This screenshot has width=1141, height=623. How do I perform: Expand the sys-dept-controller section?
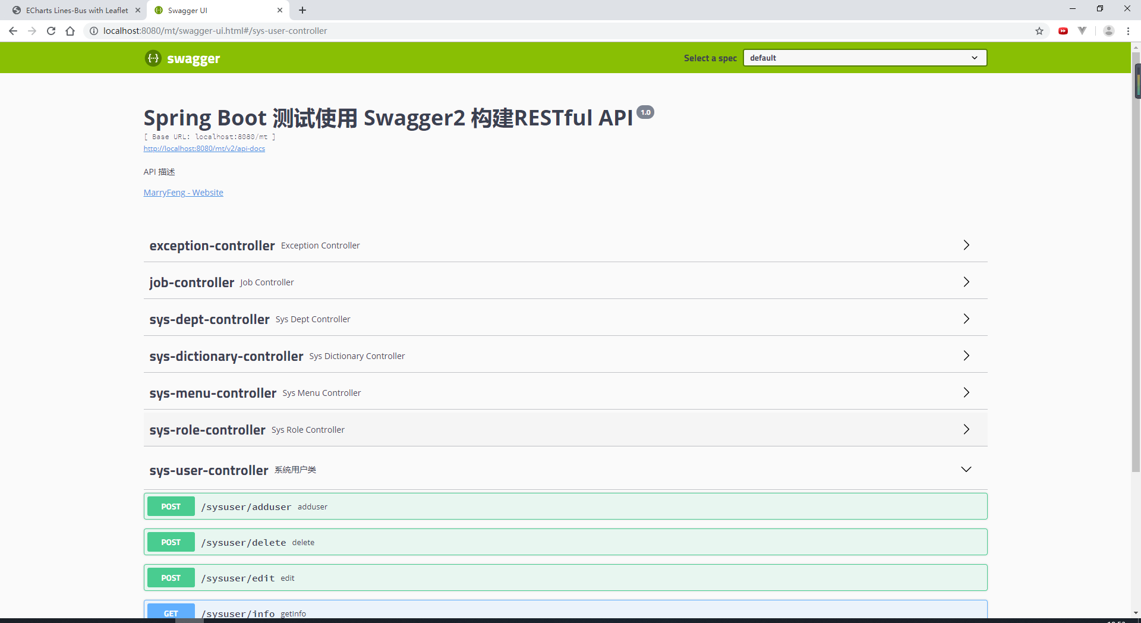(565, 319)
